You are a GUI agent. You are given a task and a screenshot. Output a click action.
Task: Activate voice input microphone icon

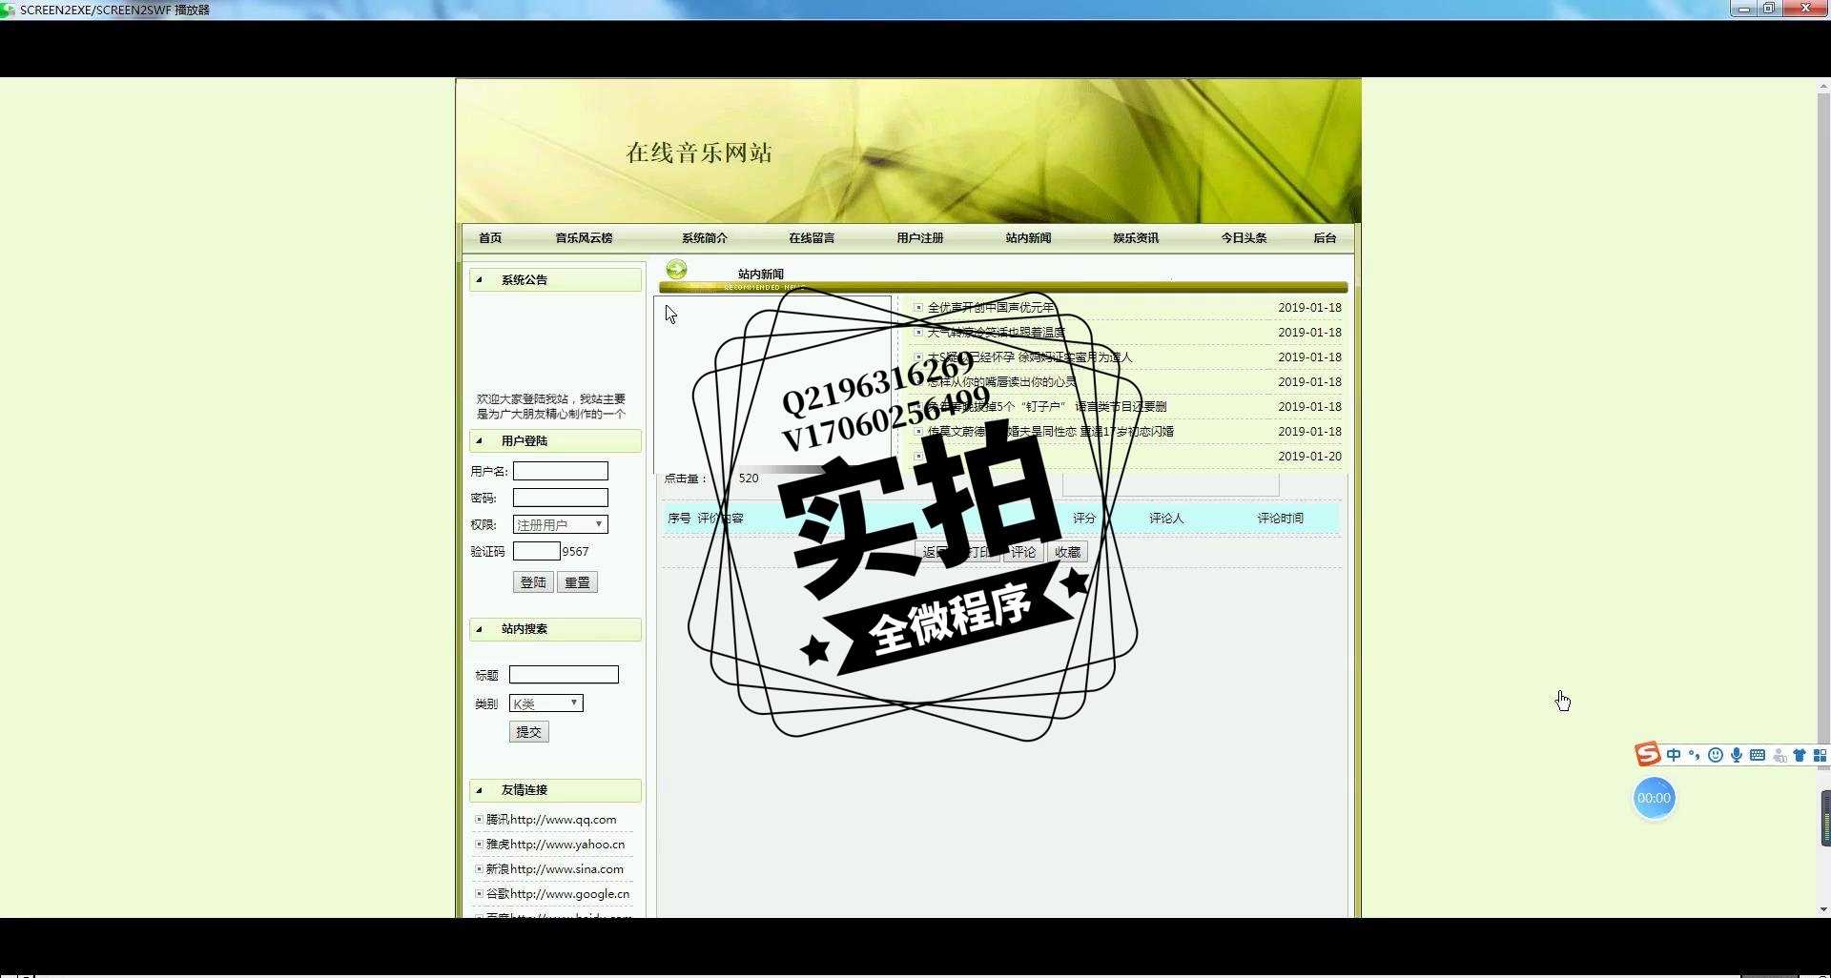(x=1737, y=755)
